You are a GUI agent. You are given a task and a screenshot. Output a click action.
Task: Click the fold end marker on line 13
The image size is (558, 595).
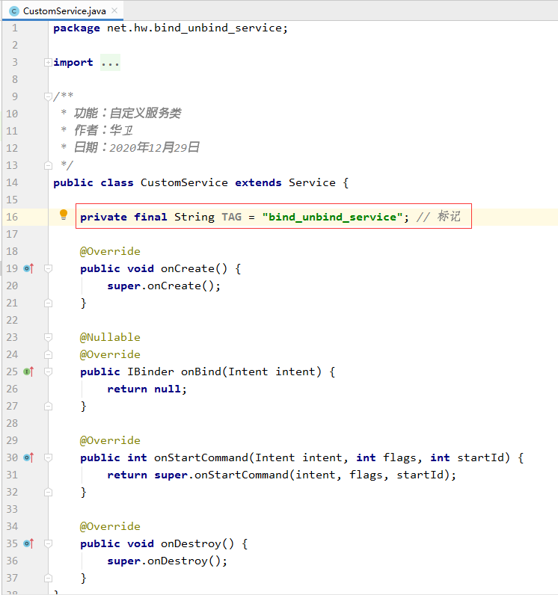click(x=48, y=165)
